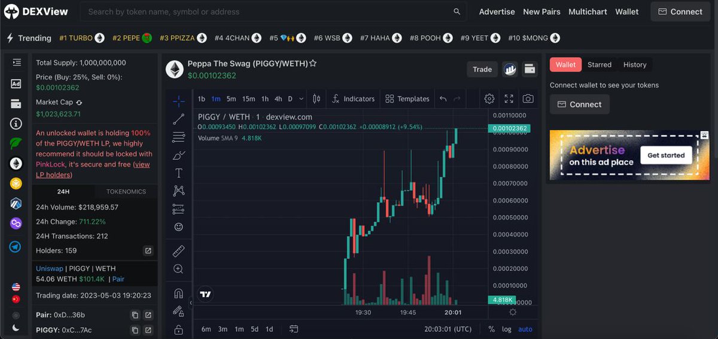Select the Ethereum chain icon in sidebar
This screenshot has width=718, height=339.
pos(16,163)
